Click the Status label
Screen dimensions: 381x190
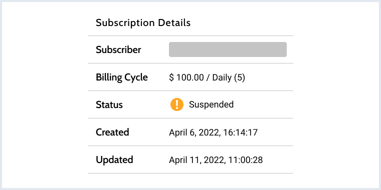(x=109, y=104)
